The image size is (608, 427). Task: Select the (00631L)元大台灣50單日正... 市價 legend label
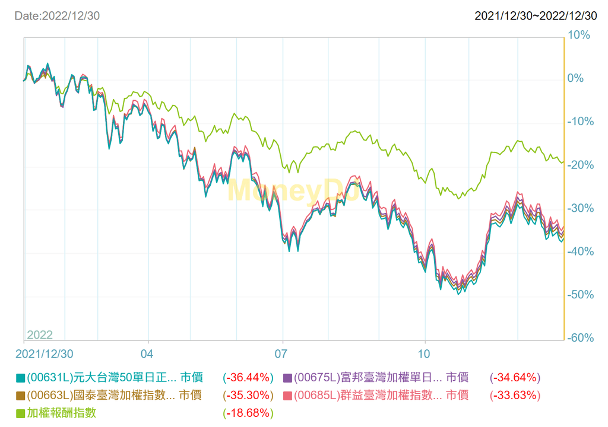click(x=115, y=377)
